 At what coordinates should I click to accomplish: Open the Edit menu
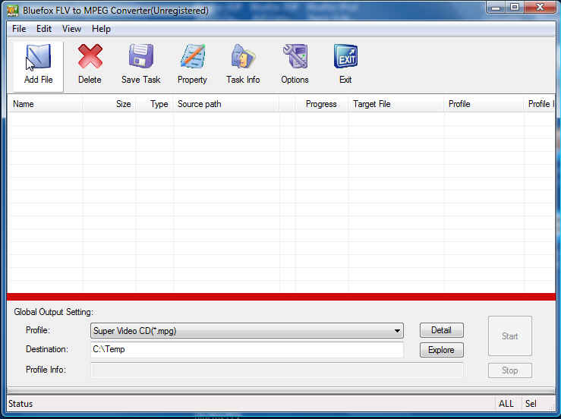pos(44,29)
